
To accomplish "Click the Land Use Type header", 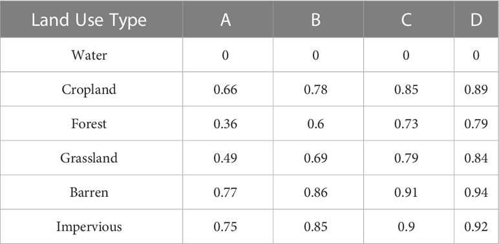I will 89,21.
